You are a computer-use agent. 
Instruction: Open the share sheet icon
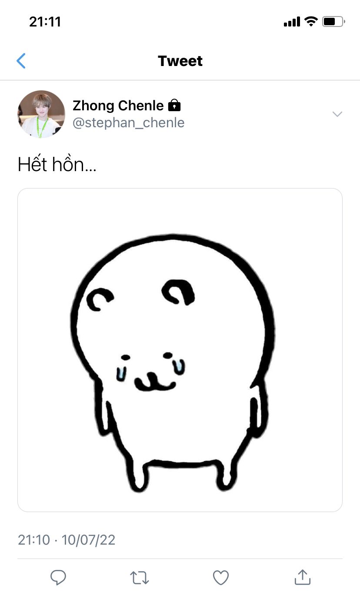point(302,577)
